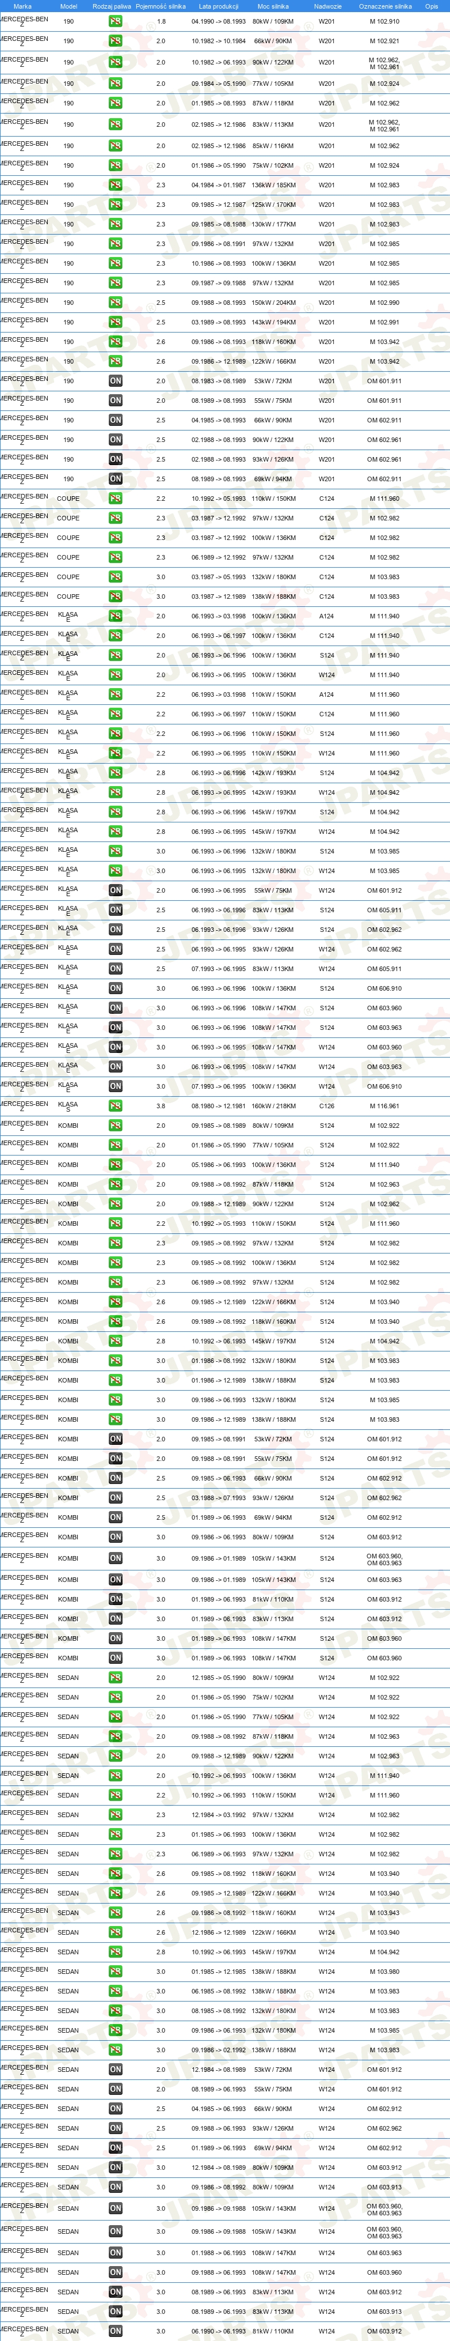This screenshot has width=450, height=2341.
Task: Click the 160kW / 218KM power cell
Action: point(273,1106)
